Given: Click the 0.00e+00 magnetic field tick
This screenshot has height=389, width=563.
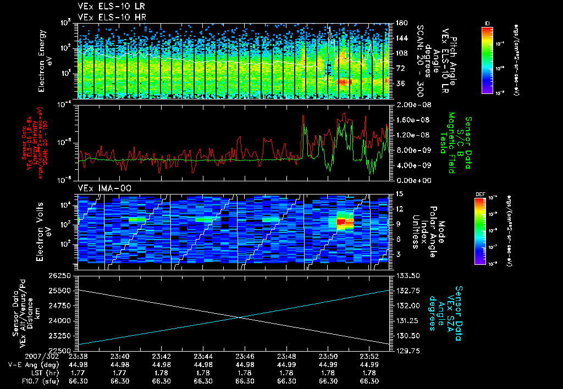Looking at the screenshot, I should point(413,181).
